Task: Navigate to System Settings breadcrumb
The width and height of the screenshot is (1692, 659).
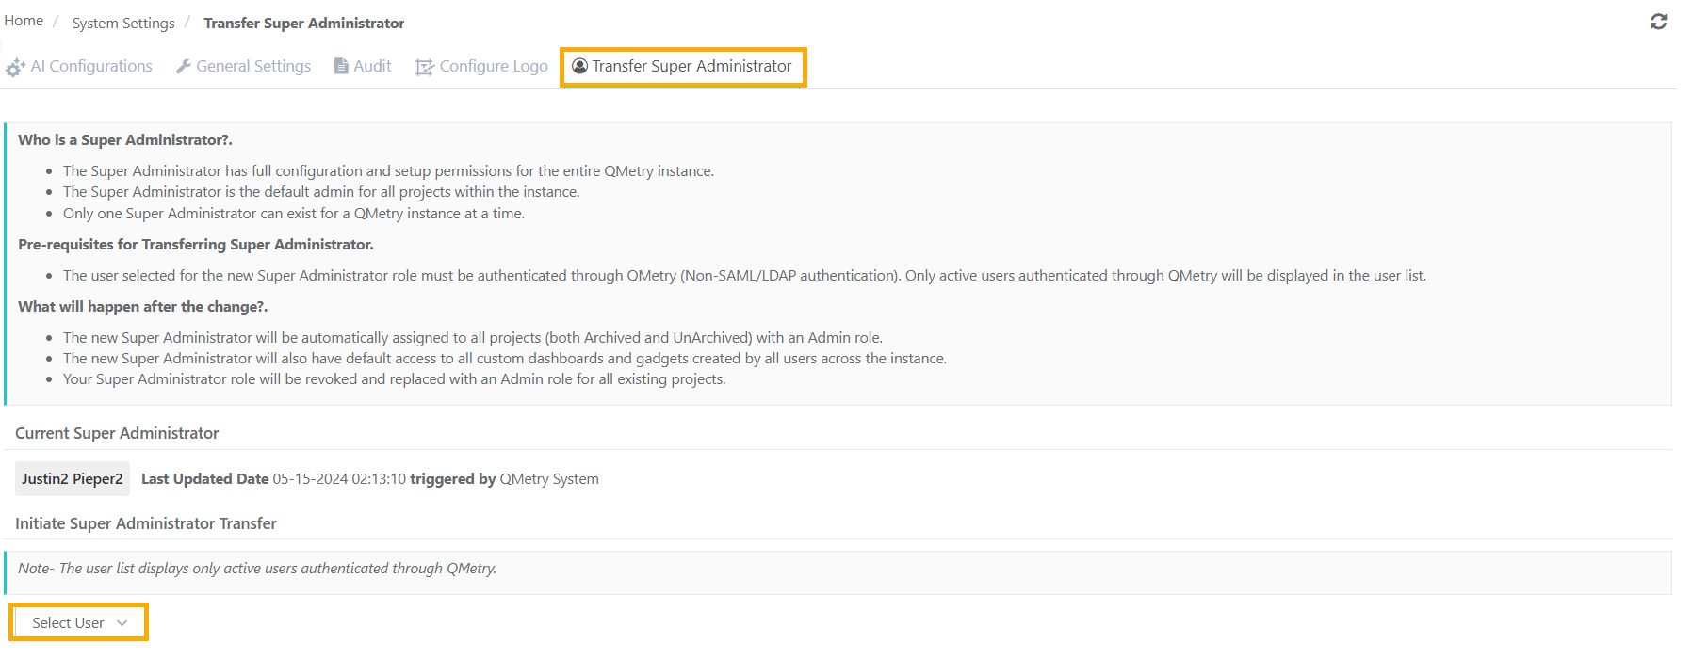Action: coord(123,23)
